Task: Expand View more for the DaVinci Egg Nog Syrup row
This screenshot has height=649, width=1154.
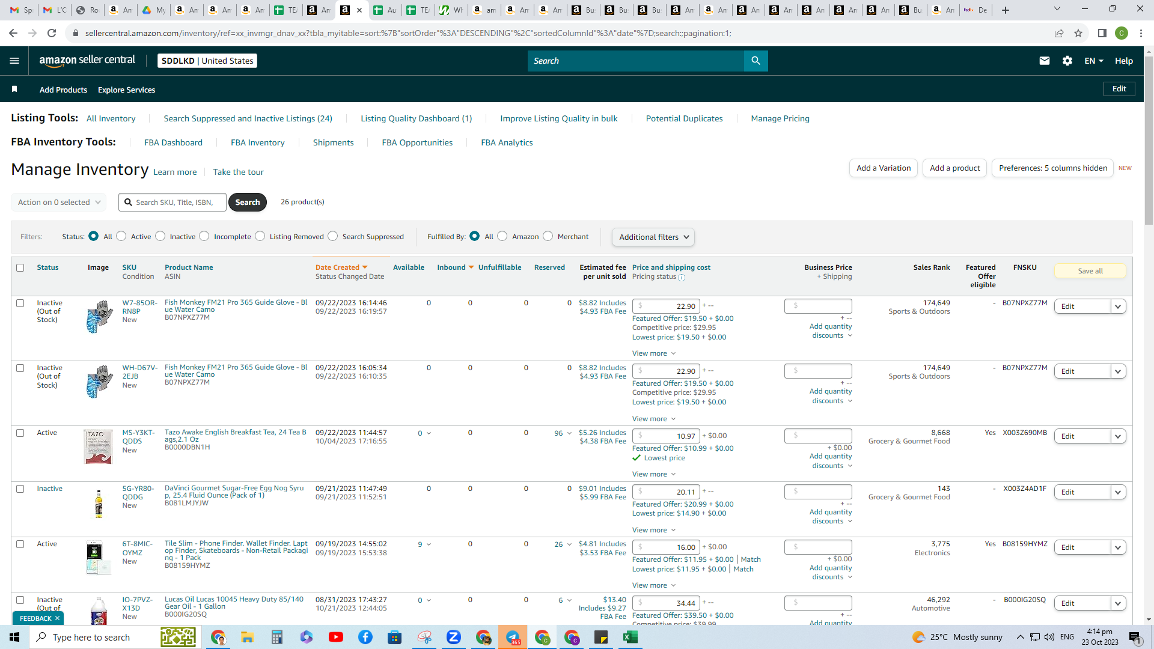Action: pos(654,530)
